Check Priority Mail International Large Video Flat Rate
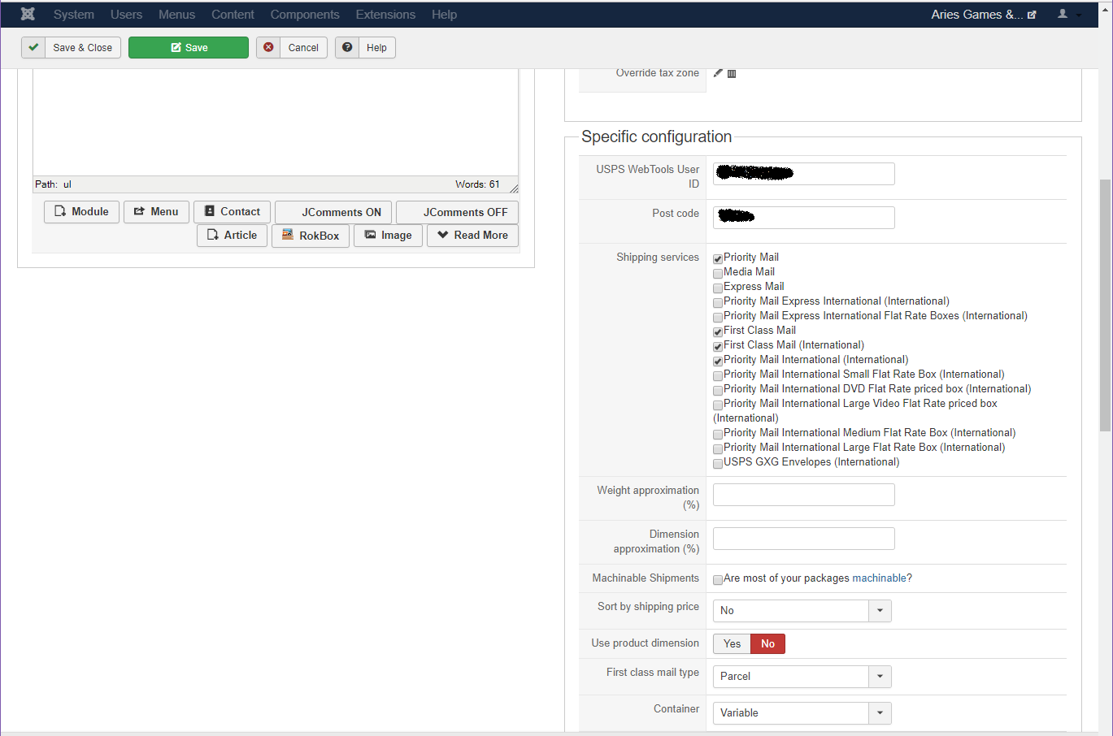The width and height of the screenshot is (1113, 736). point(718,405)
